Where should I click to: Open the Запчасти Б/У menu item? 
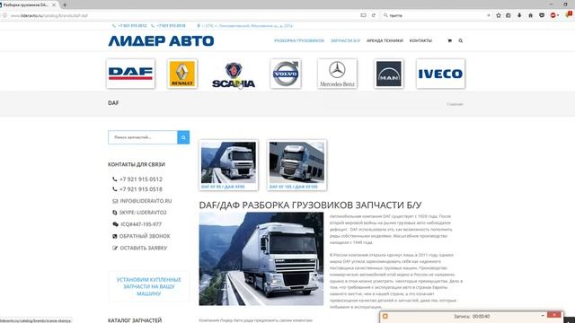pyautogui.click(x=345, y=40)
